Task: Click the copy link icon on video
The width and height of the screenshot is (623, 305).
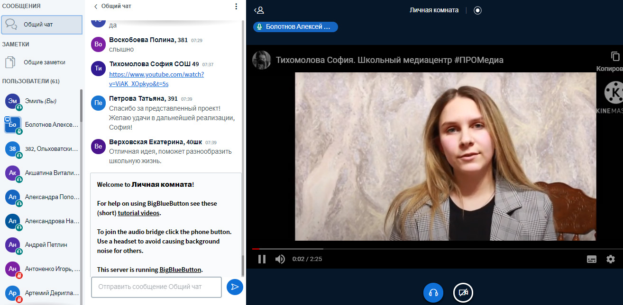Action: (x=615, y=56)
